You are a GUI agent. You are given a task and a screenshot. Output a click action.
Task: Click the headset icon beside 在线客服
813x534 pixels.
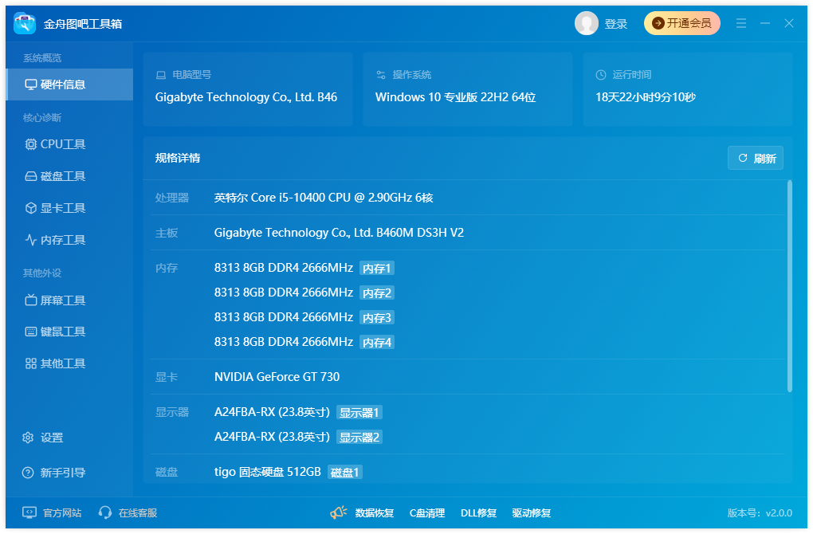tap(105, 512)
